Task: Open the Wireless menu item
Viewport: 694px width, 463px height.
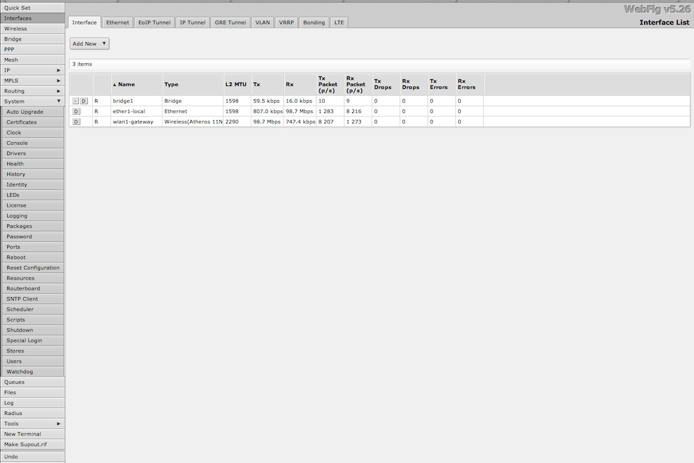Action: tap(32, 28)
